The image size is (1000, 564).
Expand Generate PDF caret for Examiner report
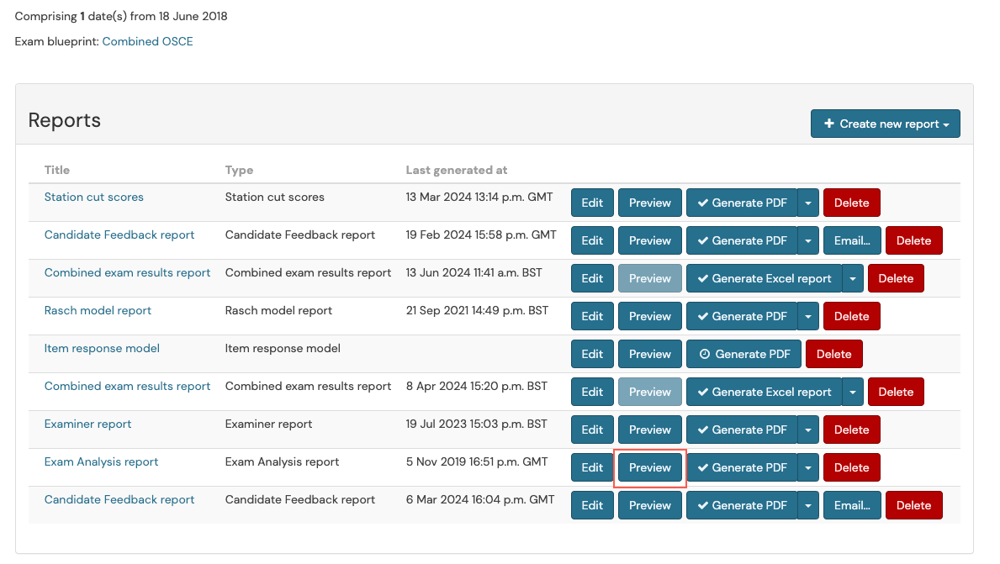808,430
